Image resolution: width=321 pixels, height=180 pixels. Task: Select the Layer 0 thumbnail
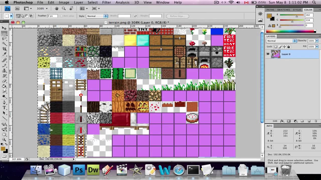276,54
